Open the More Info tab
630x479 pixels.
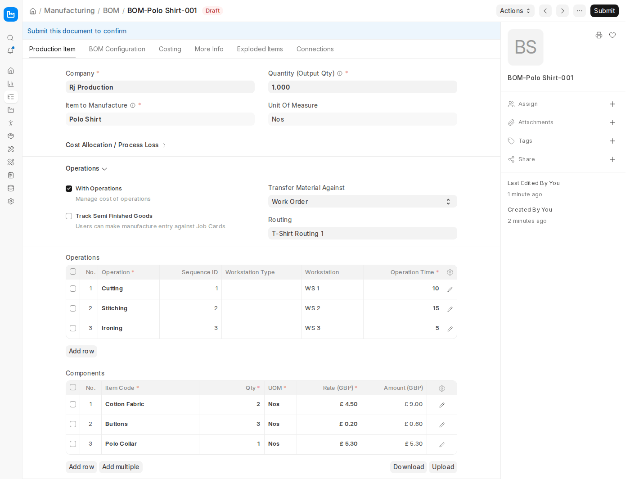coord(209,49)
